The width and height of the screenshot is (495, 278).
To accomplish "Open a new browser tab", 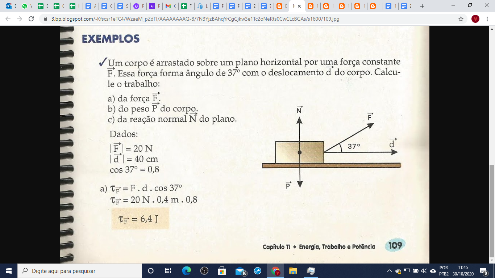I will (422, 6).
